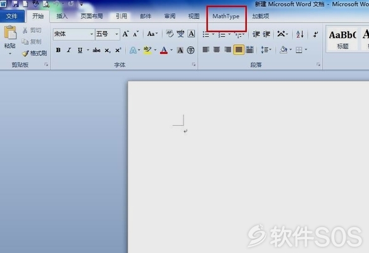
Task: Open the 剪贴板 clipboard pane launcher
Action: click(x=46, y=65)
